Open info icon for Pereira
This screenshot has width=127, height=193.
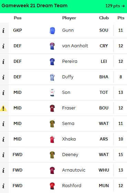pyautogui.click(x=3, y=61)
